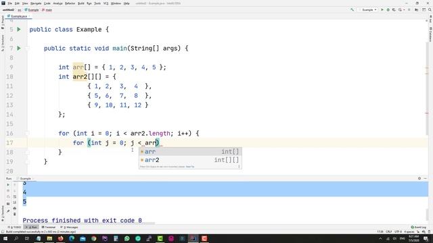Select the Example.java editor tab
This screenshot has height=243, width=433.
19,16
